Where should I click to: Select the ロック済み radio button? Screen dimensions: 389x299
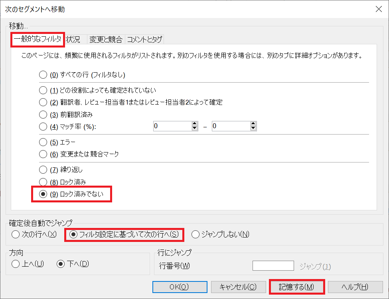(x=43, y=182)
